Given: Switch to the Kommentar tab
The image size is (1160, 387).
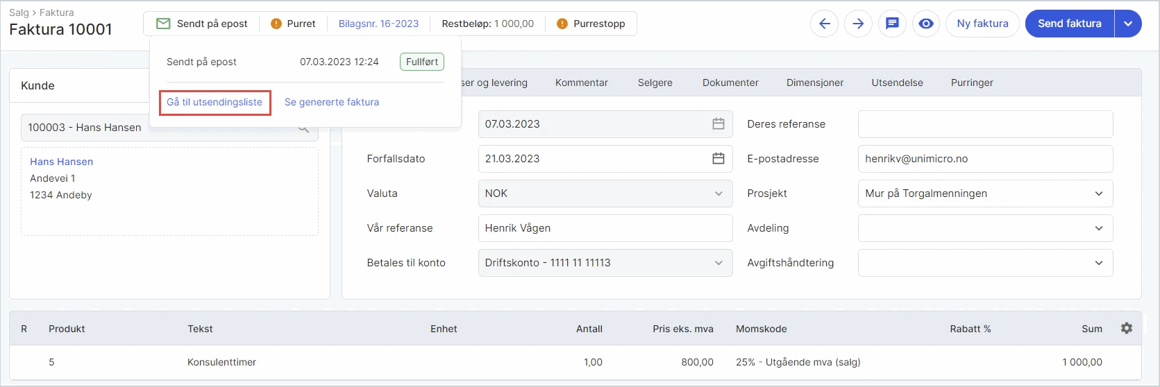Looking at the screenshot, I should [582, 83].
